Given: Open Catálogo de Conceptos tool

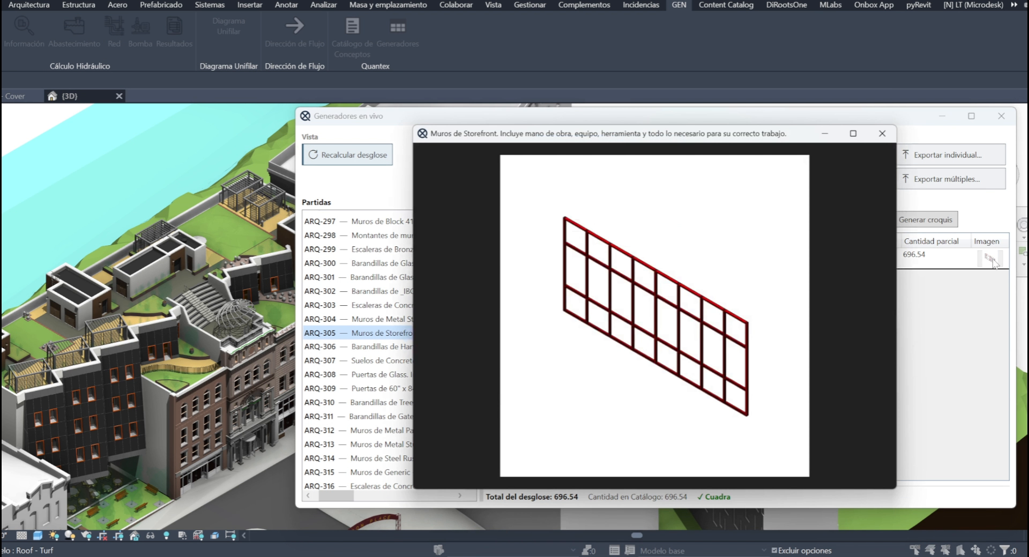Looking at the screenshot, I should [352, 37].
